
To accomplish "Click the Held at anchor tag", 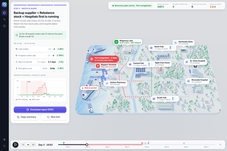I will [x=89, y=88].
